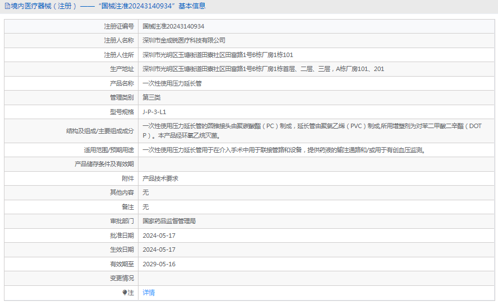Click the 备注 row label

click(x=128, y=207)
